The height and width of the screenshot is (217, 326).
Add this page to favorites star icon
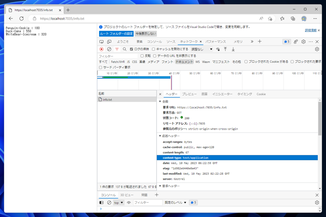(270, 19)
